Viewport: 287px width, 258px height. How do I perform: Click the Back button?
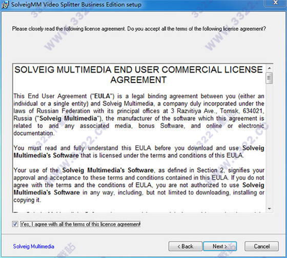click(x=185, y=246)
